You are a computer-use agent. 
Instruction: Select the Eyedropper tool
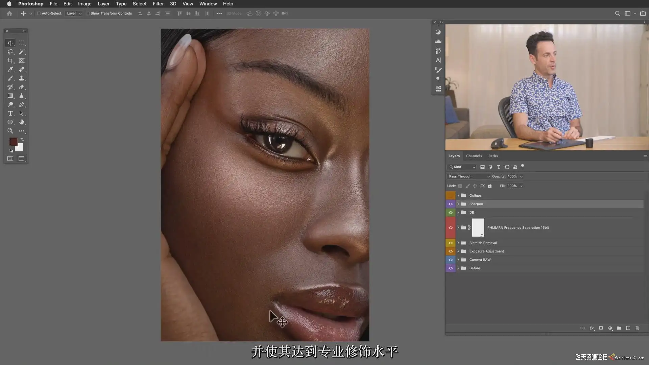(10, 70)
